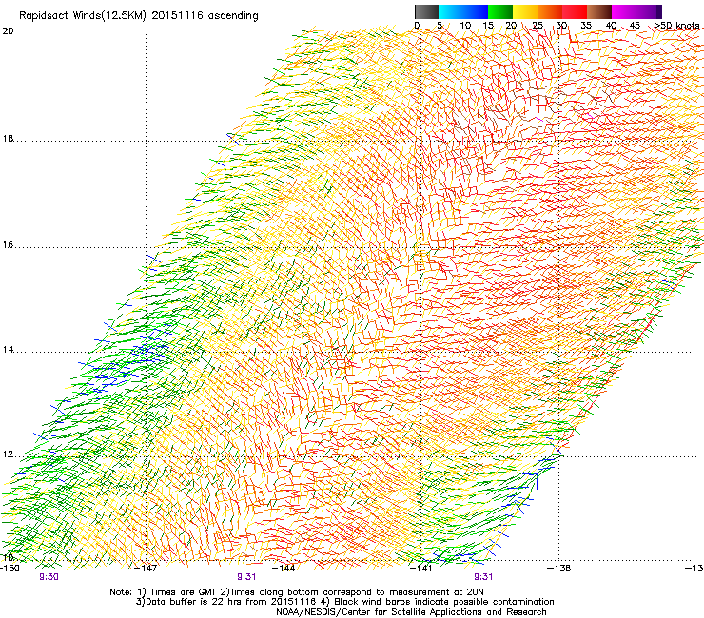Viewport: 704px width, 618px height.
Task: Click the 'NOAA/NESDIS/Center for Satellite Applications' credit line
Action: [x=411, y=612]
